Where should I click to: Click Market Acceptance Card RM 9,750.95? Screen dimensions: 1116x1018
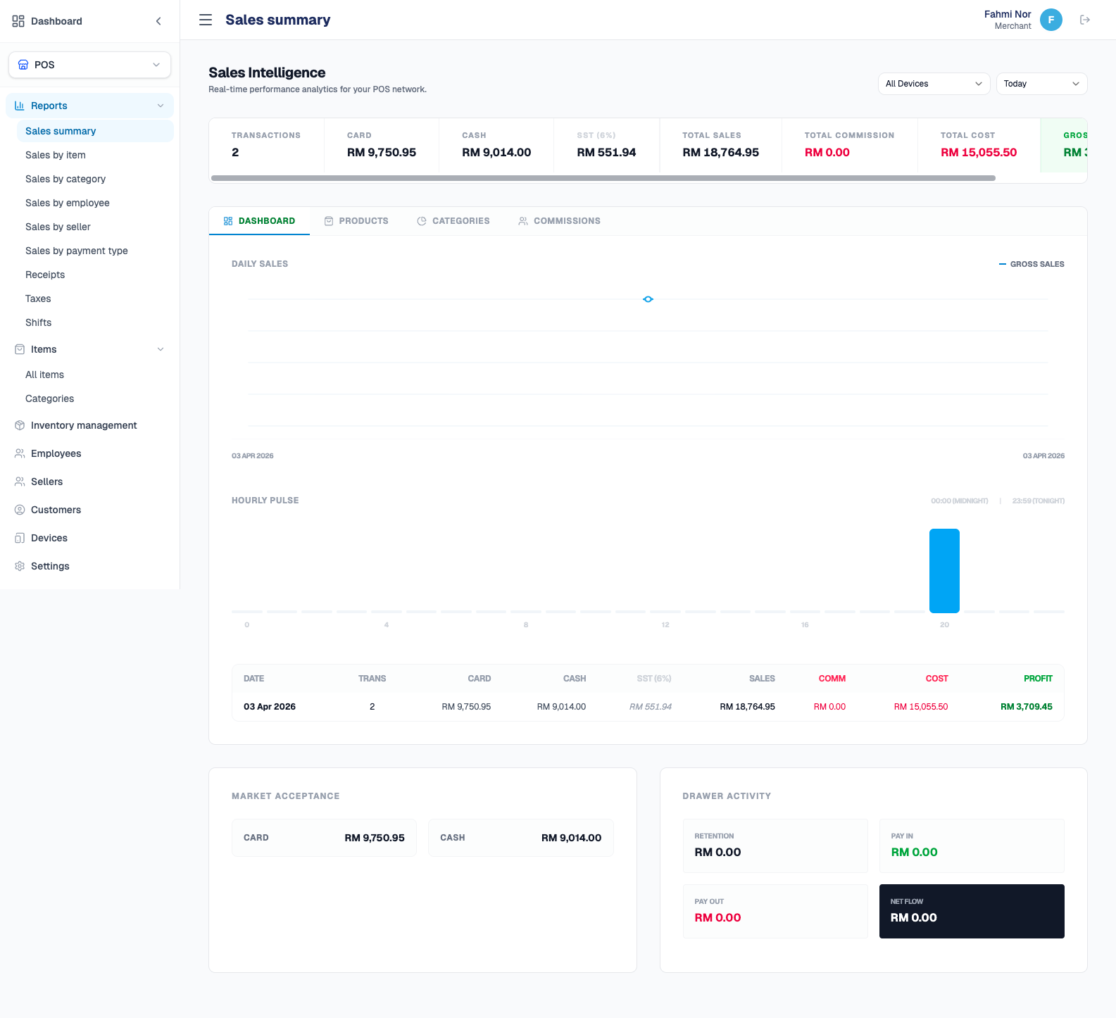pyautogui.click(x=324, y=838)
